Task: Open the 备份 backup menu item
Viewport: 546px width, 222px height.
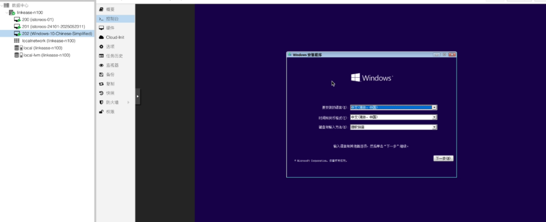Action: 115,74
